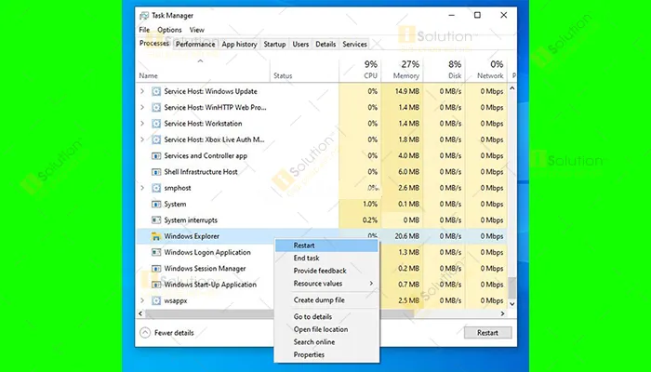
Task: Open the Options menu
Action: [169, 30]
